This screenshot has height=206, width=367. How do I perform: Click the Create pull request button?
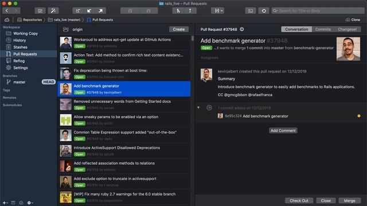coord(179,29)
